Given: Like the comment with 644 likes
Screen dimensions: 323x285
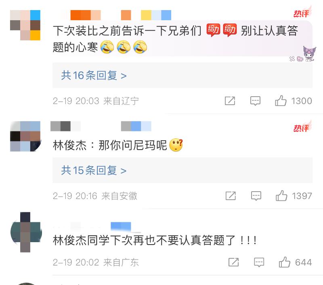Looking at the screenshot, I should click(285, 262).
